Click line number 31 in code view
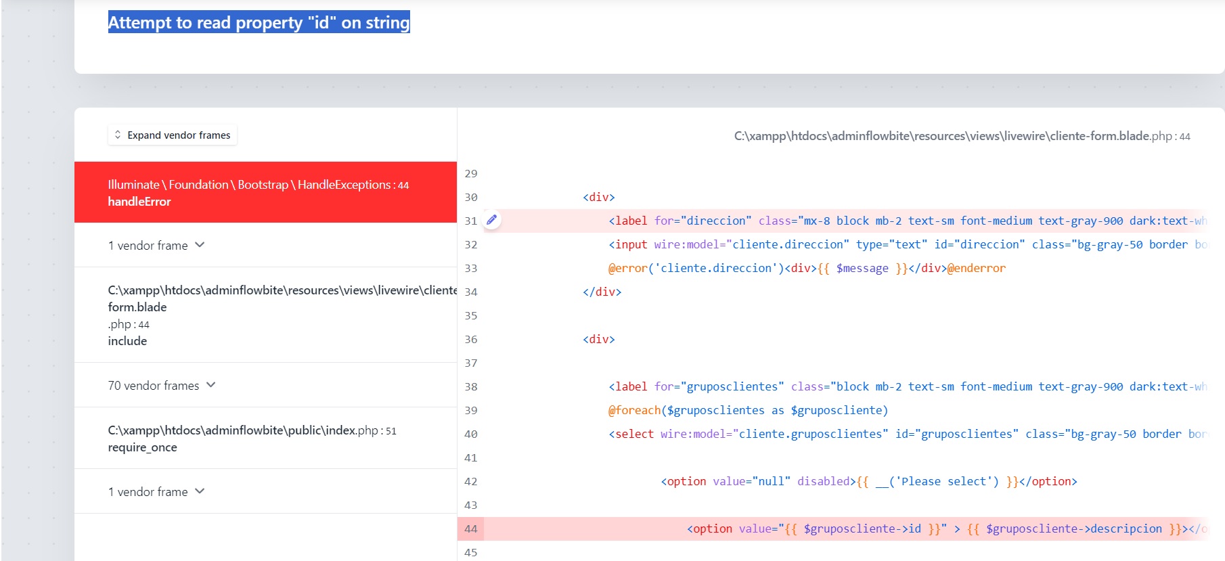Screen dimensions: 1225x561 pyautogui.click(x=471, y=221)
